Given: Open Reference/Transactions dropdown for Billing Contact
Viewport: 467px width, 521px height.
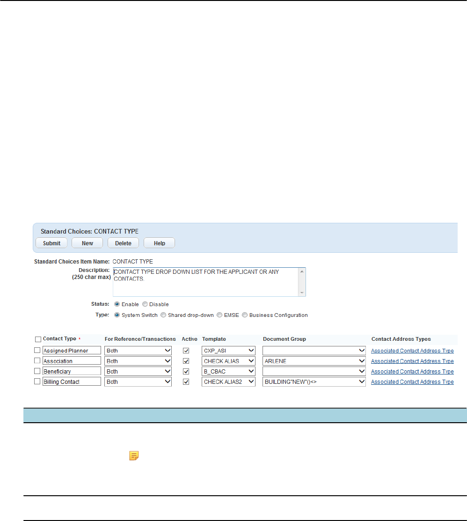Looking at the screenshot, I should click(x=138, y=382).
